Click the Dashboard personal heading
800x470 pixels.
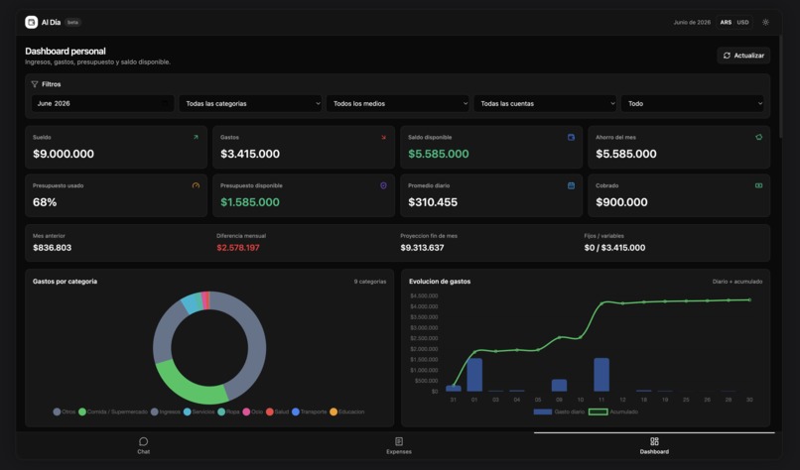66,51
